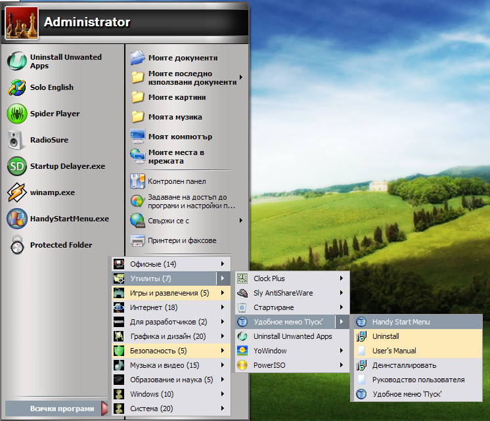
Task: Open Protected Folder padlock icon
Action: click(x=17, y=245)
